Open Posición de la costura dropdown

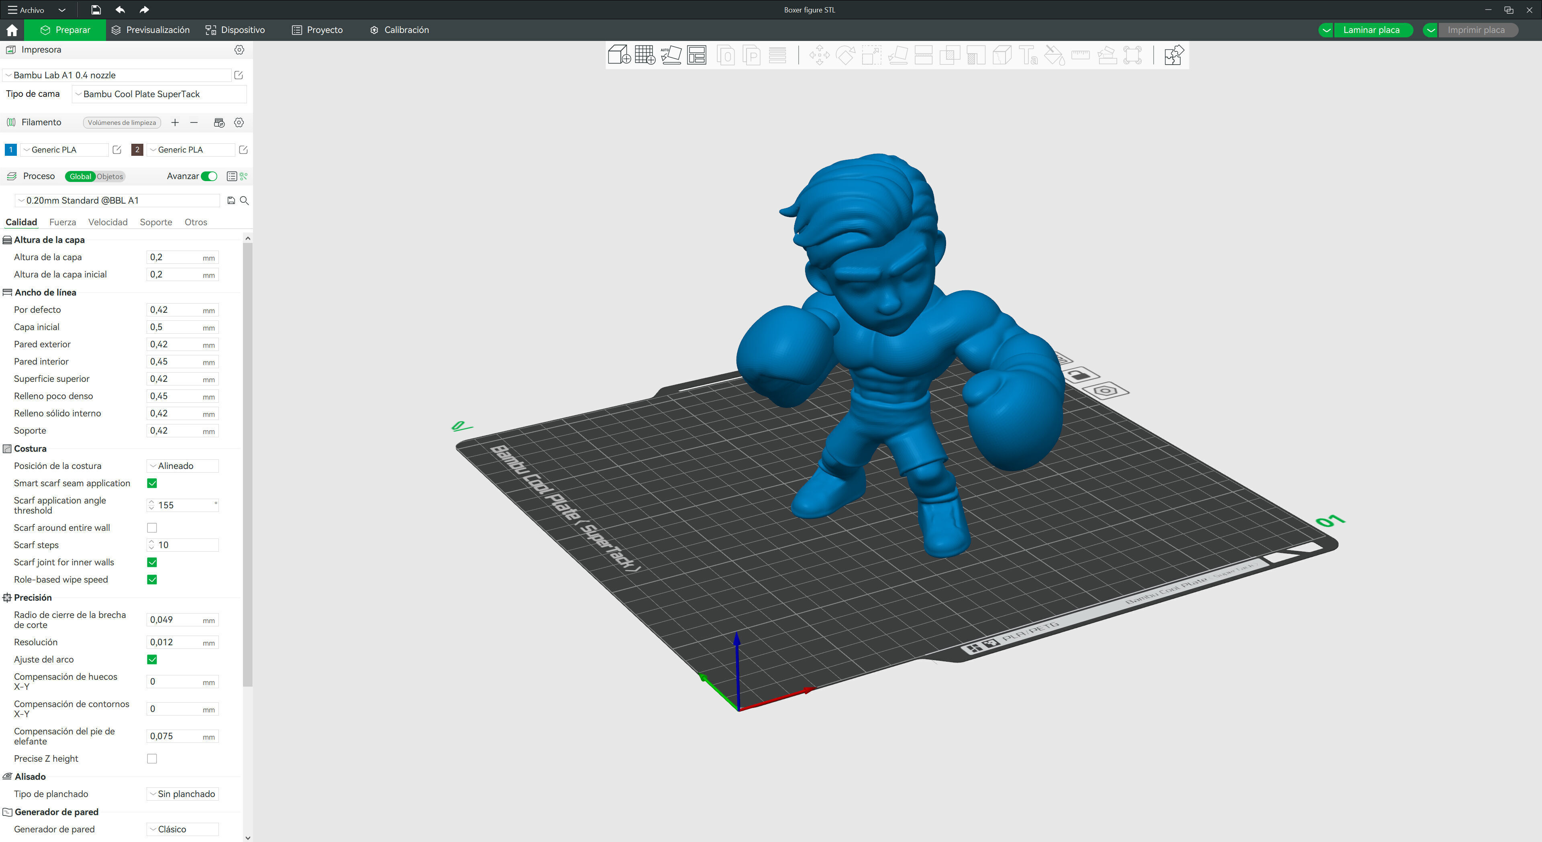183,466
